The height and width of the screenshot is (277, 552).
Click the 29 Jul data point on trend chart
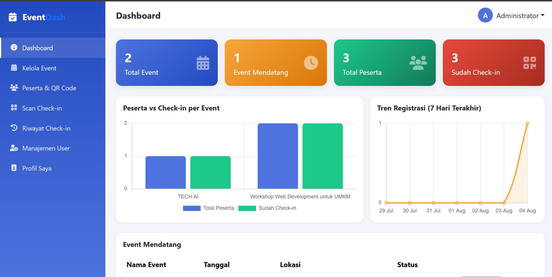pyautogui.click(x=386, y=203)
